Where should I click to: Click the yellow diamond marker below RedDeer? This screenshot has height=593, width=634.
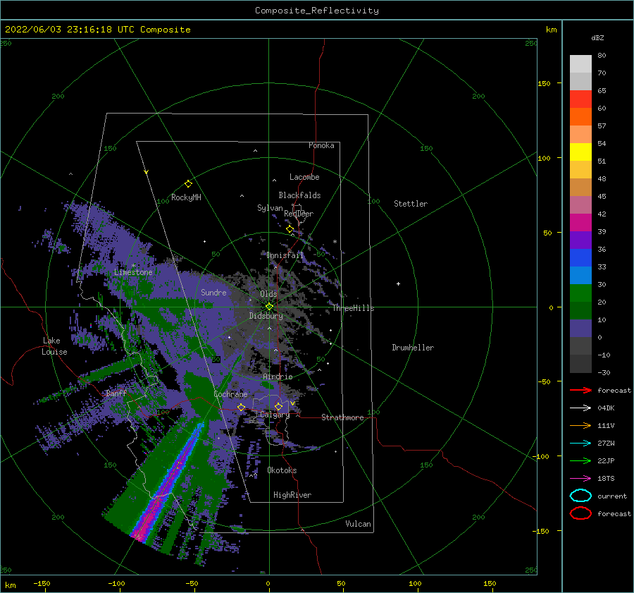click(290, 229)
